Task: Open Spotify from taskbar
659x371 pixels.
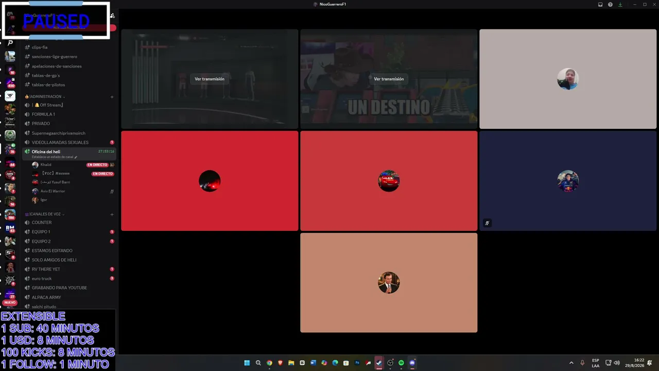Action: pos(401,363)
